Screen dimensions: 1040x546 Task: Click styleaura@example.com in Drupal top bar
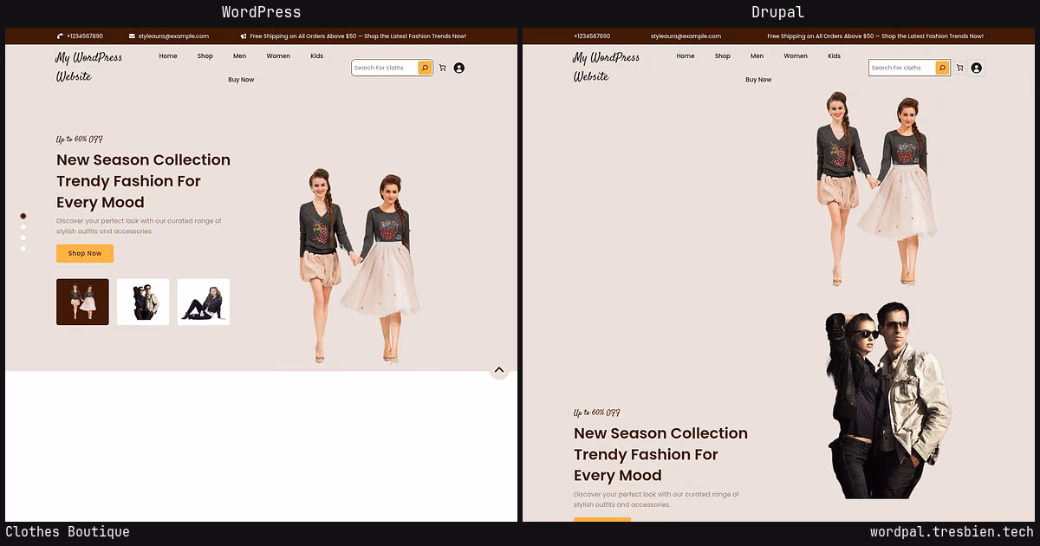(686, 36)
